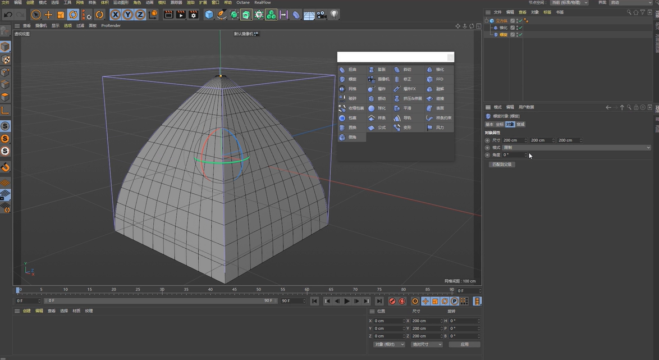Toggle 角度 keyframe circle
659x360 pixels.
[x=488, y=155]
